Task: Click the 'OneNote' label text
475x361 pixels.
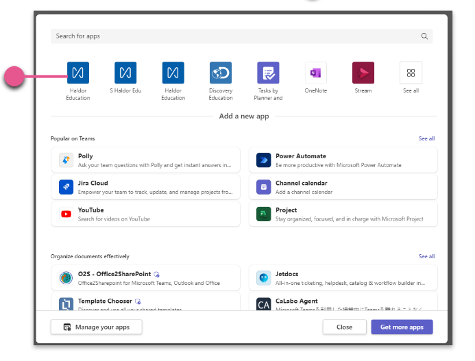Action: click(316, 90)
